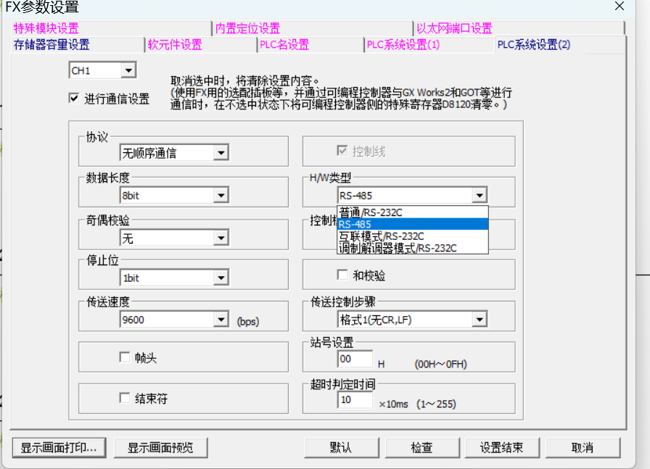Switch to the 存储器容量设置 tab
The height and width of the screenshot is (469, 650).
(x=52, y=45)
